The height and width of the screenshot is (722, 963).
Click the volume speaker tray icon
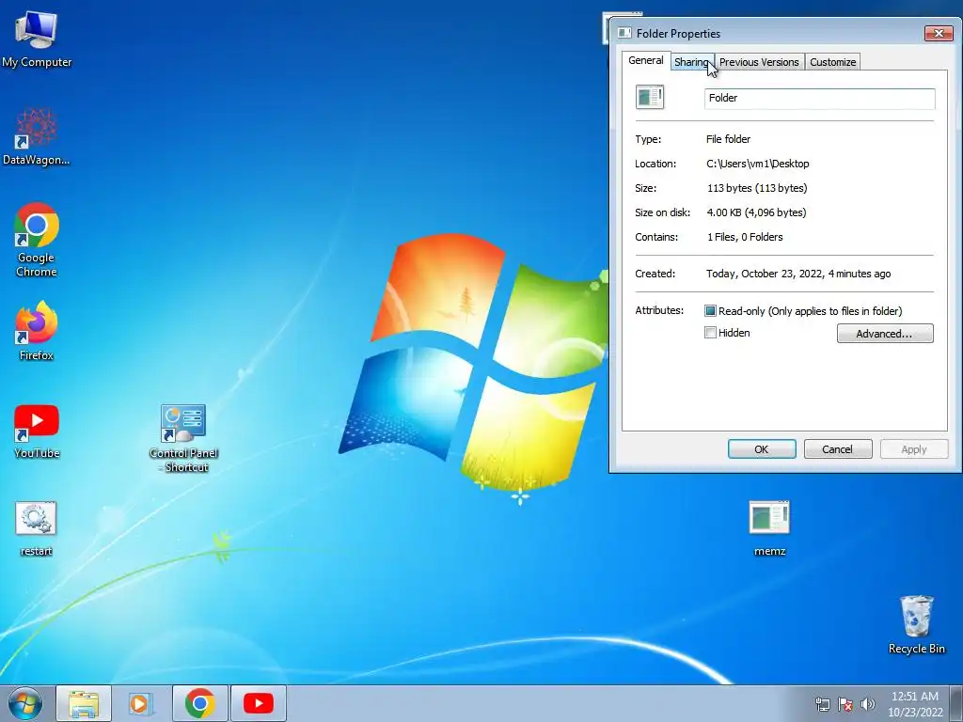click(x=868, y=704)
